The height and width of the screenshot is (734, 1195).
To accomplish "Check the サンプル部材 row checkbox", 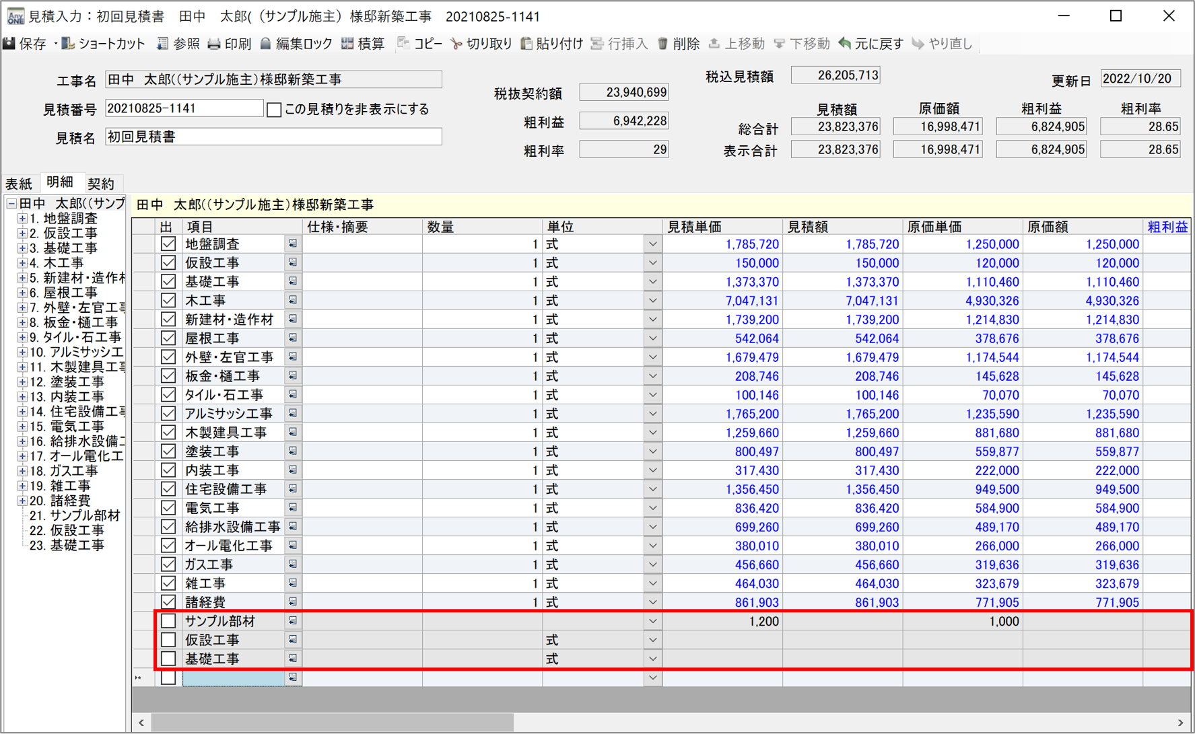I will point(168,621).
